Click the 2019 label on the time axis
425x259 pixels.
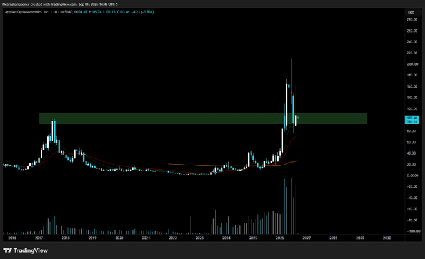point(92,238)
